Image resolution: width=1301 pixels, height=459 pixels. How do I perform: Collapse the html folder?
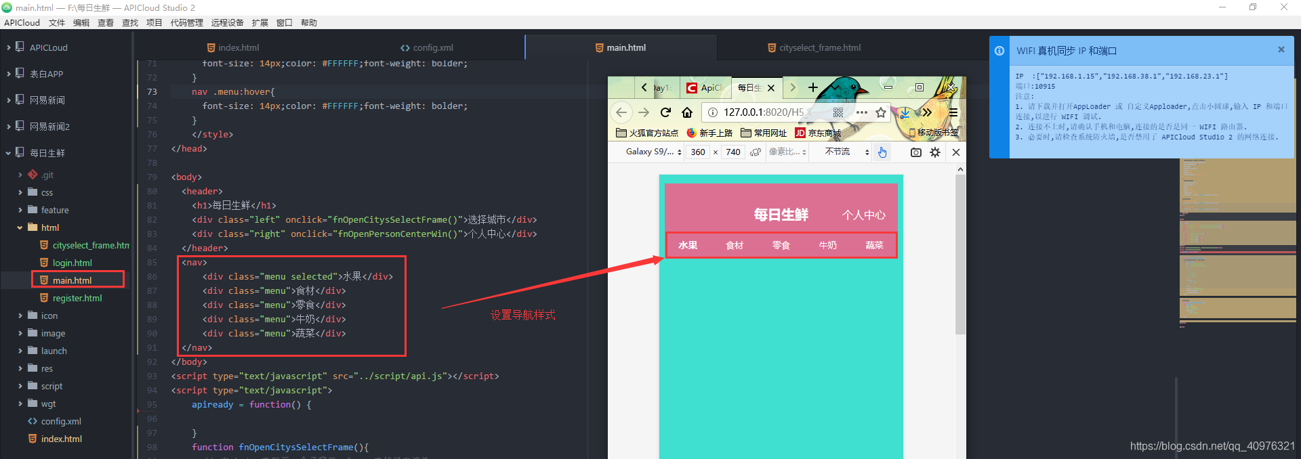(x=20, y=227)
